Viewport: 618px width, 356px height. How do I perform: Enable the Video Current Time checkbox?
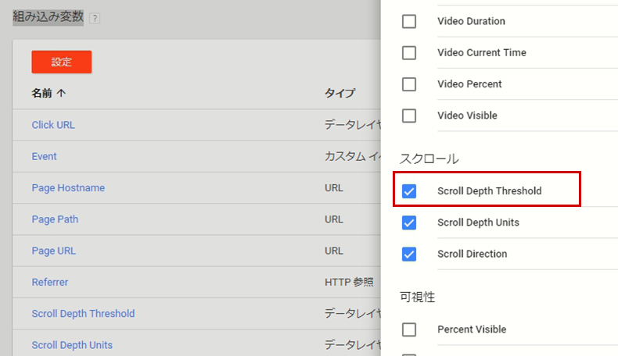click(x=408, y=53)
